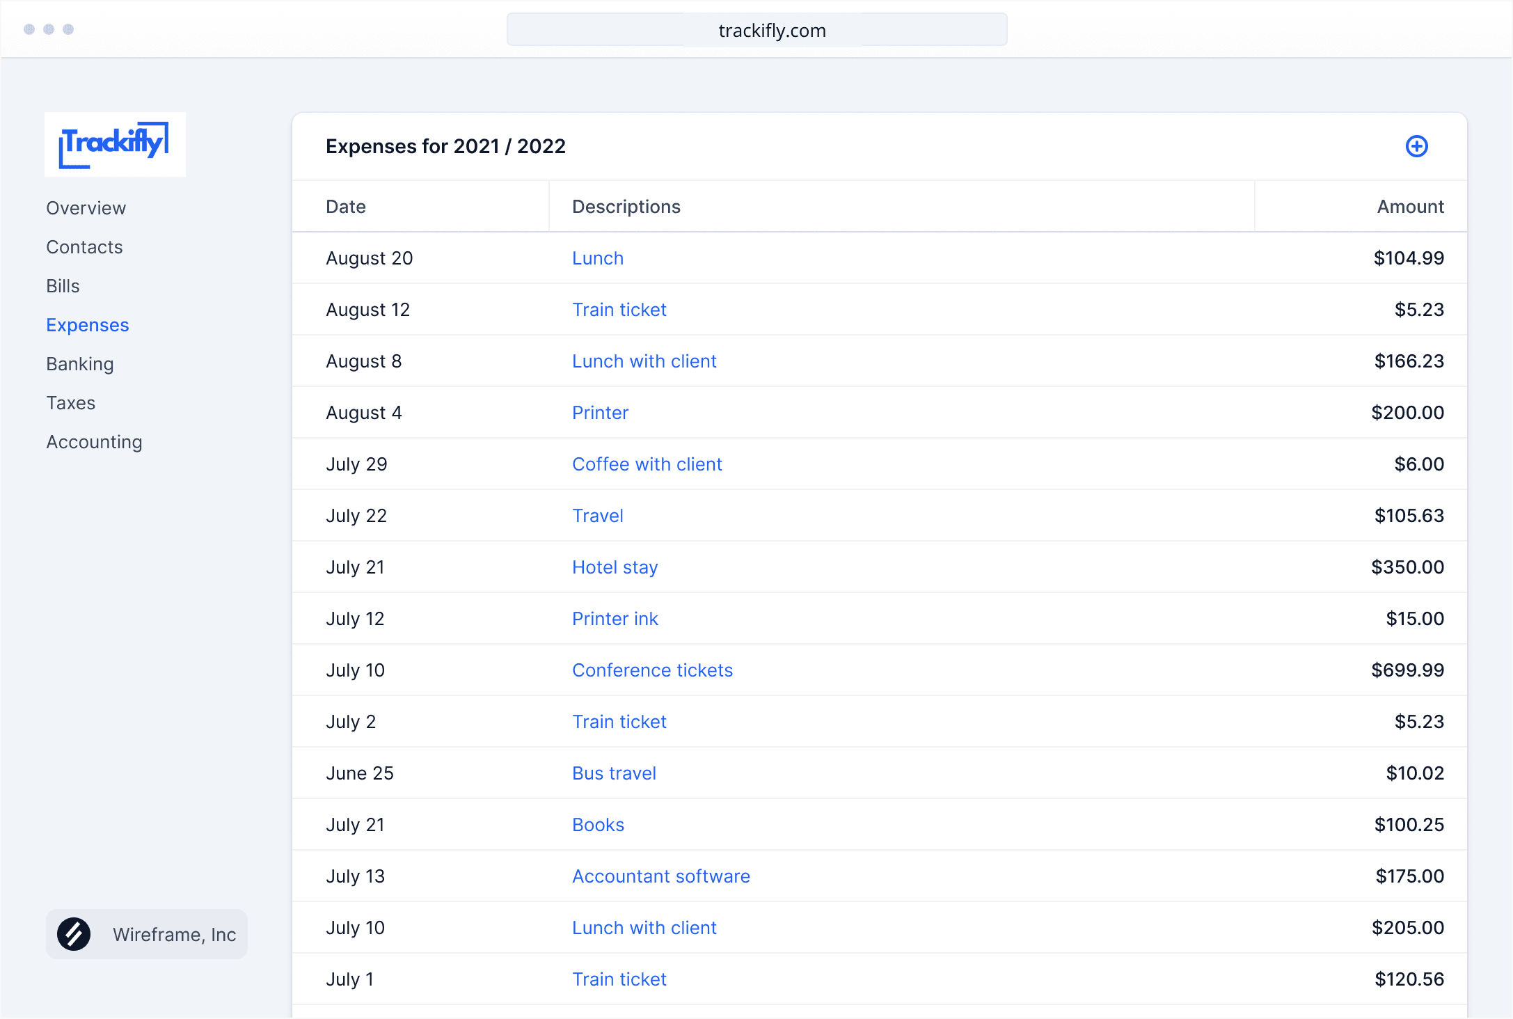Click the trackifly.com address bar
1513x1019 pixels.
click(757, 30)
